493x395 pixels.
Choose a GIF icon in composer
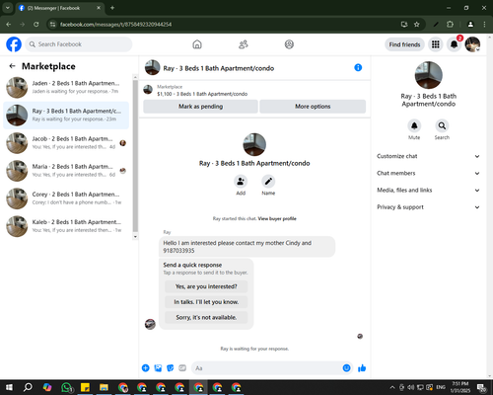(x=182, y=368)
